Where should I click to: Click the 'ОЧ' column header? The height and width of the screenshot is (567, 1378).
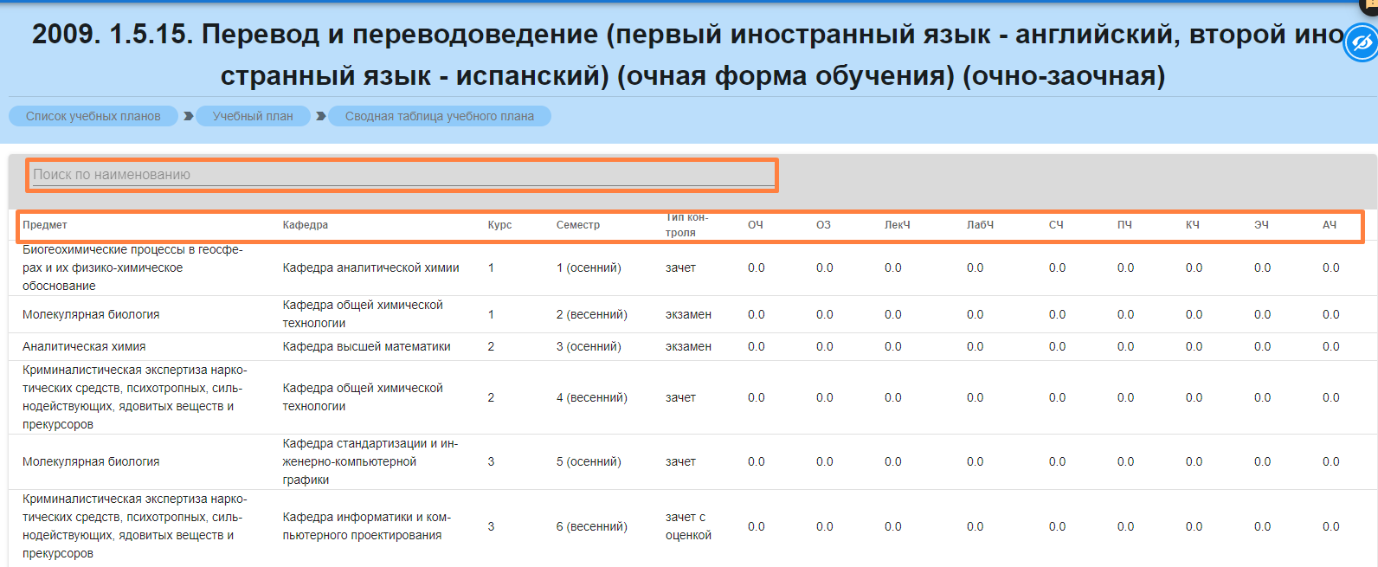pyautogui.click(x=755, y=225)
